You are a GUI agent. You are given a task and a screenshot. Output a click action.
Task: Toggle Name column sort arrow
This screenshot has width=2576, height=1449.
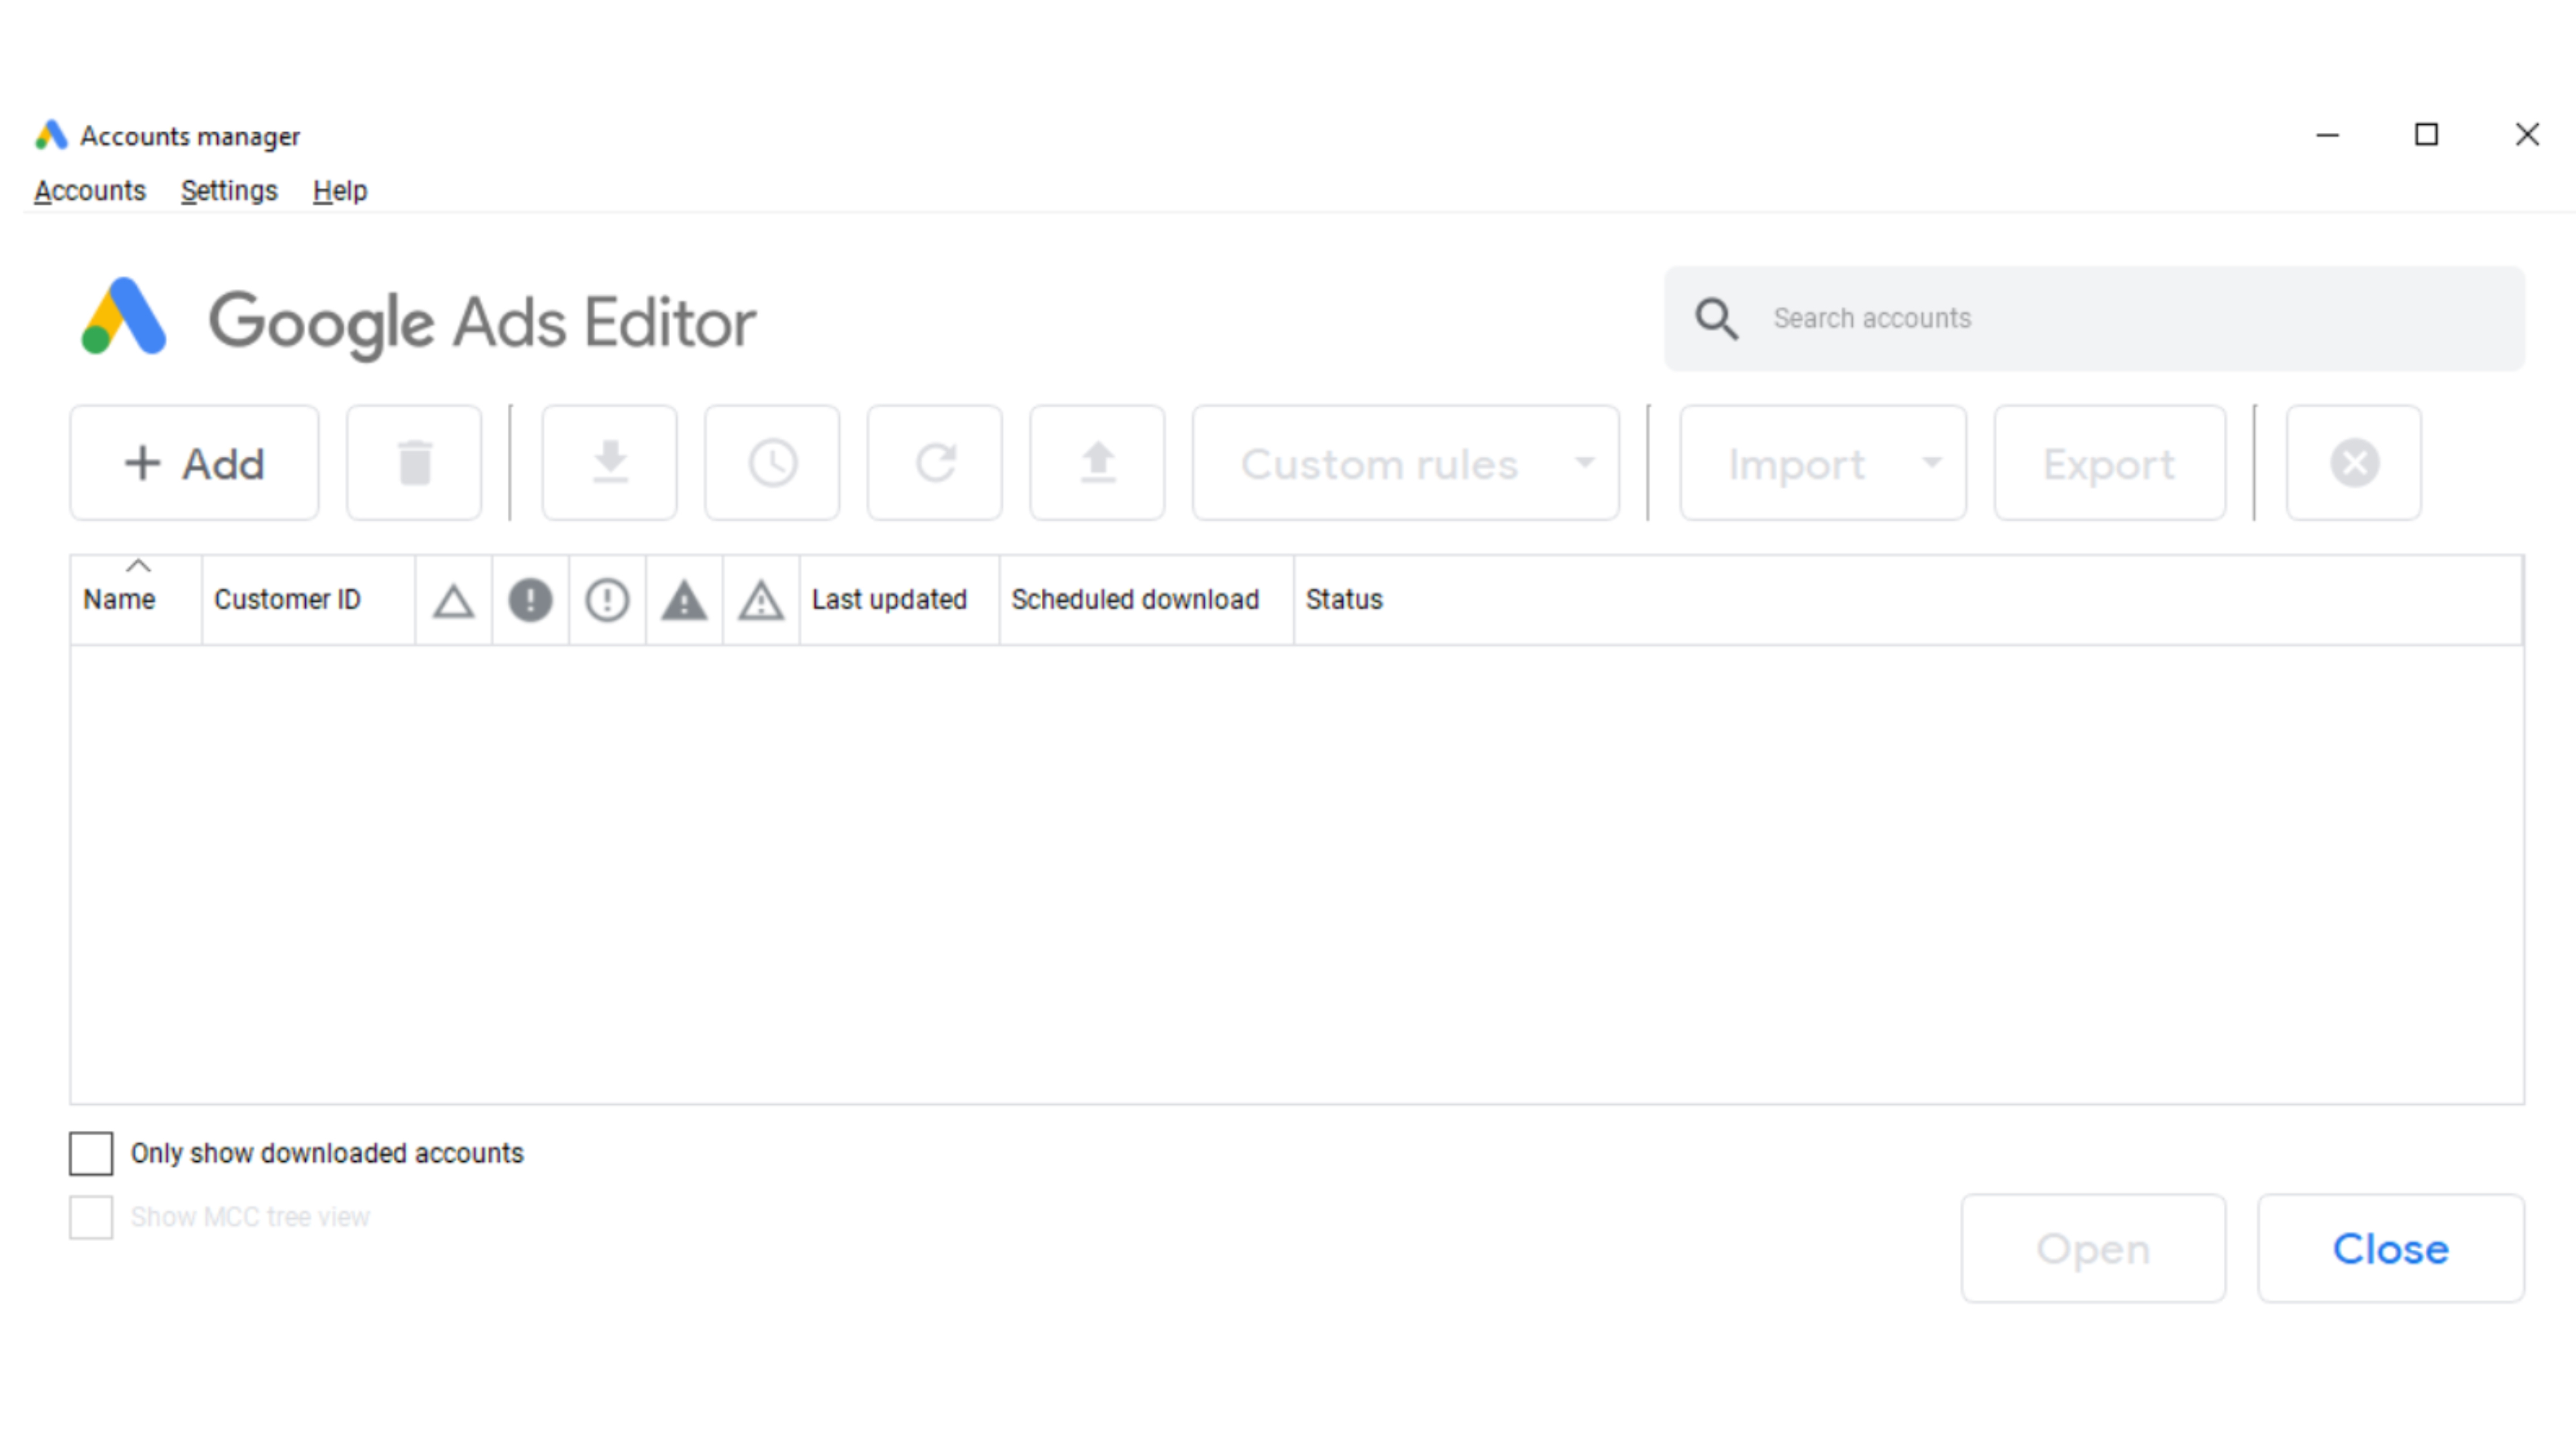(x=137, y=567)
